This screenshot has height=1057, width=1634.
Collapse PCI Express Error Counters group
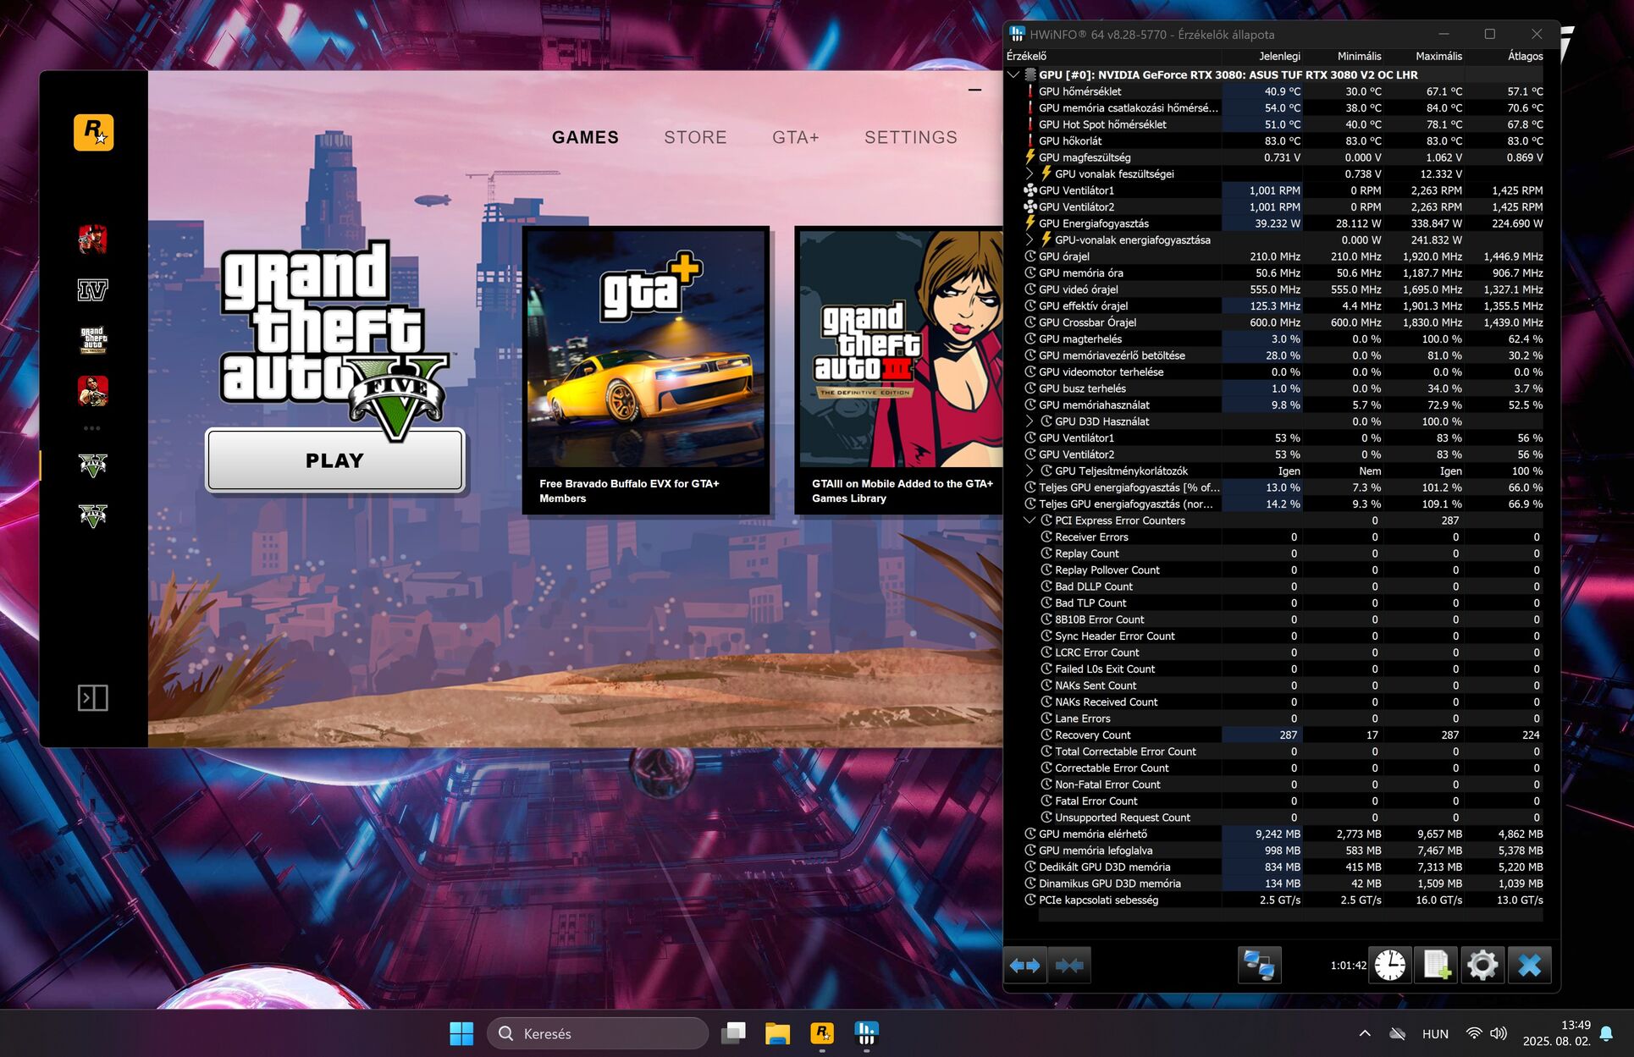point(1030,520)
